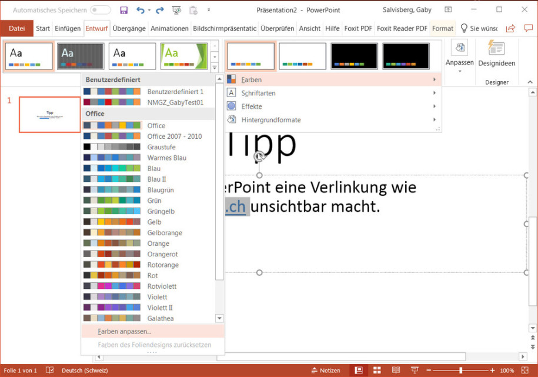The height and width of the screenshot is (377, 538).
Task: Pick the Violett II color scheme
Action: [x=148, y=308]
